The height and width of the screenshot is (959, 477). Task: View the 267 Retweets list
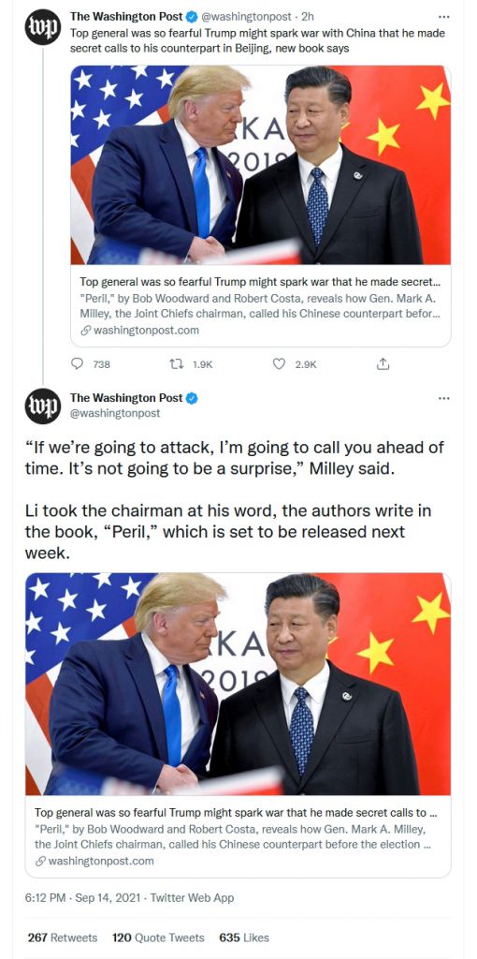pos(63,937)
